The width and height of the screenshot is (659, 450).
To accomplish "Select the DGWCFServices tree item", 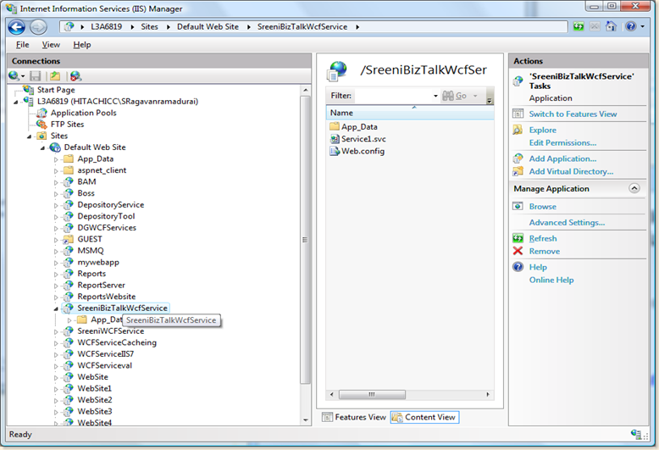I will pyautogui.click(x=107, y=227).
